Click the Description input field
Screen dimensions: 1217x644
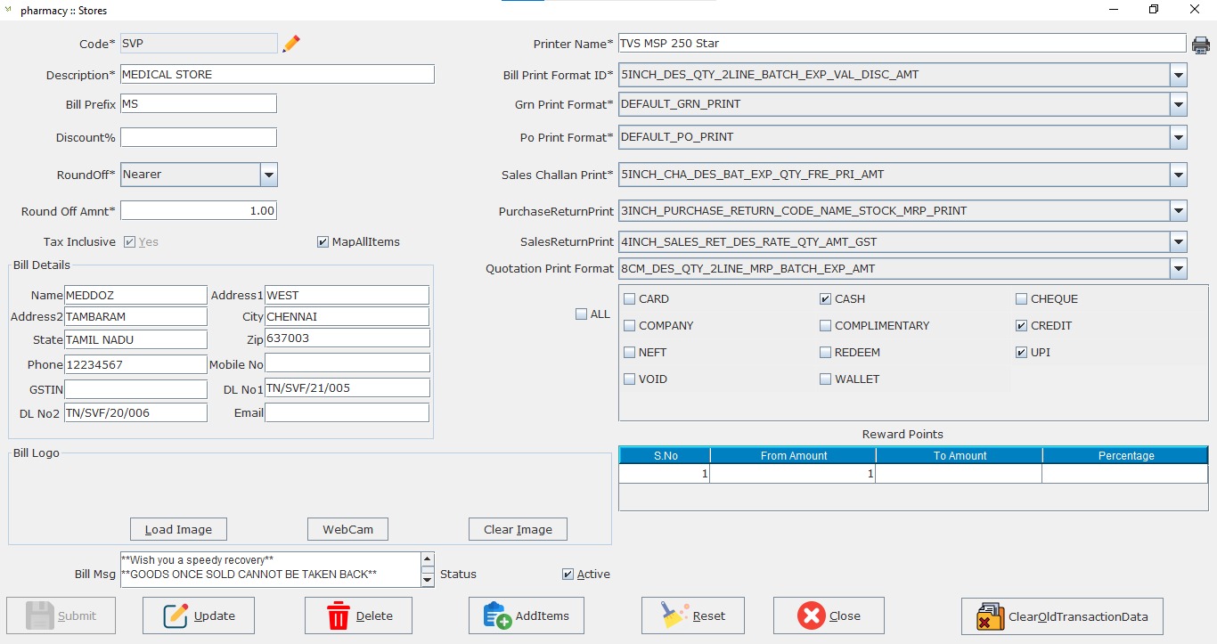pyautogui.click(x=277, y=74)
